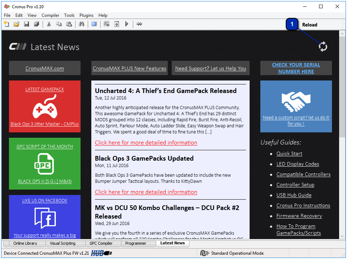Image resolution: width=347 pixels, height=259 pixels.
Task: Open the View menu
Action: pyautogui.click(x=32, y=15)
